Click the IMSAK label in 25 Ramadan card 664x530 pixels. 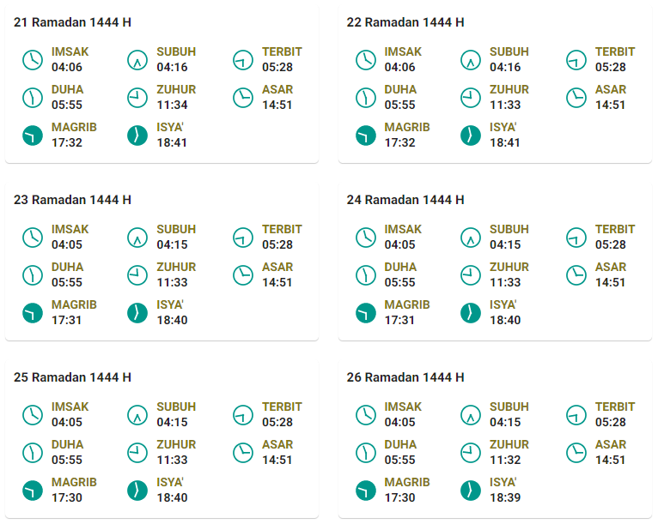[70, 407]
